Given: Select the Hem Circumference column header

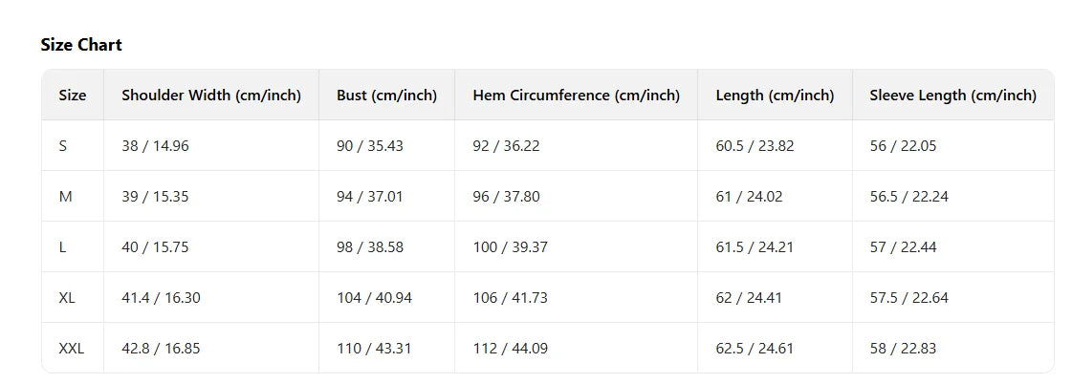Looking at the screenshot, I should [x=576, y=96].
